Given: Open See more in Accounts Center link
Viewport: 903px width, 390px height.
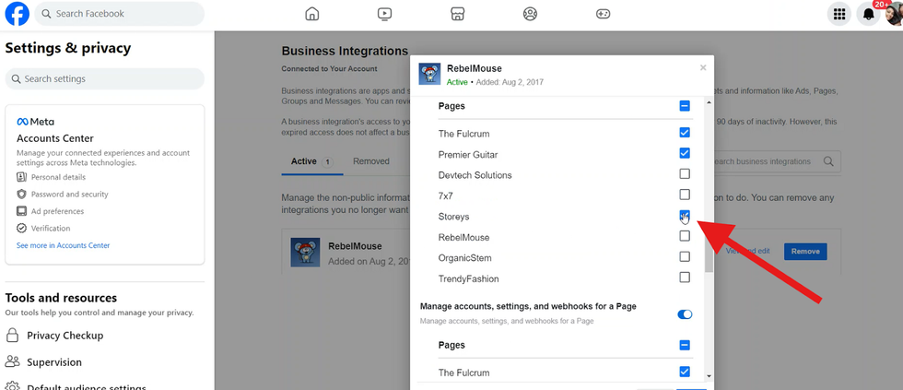Looking at the screenshot, I should click(x=63, y=245).
